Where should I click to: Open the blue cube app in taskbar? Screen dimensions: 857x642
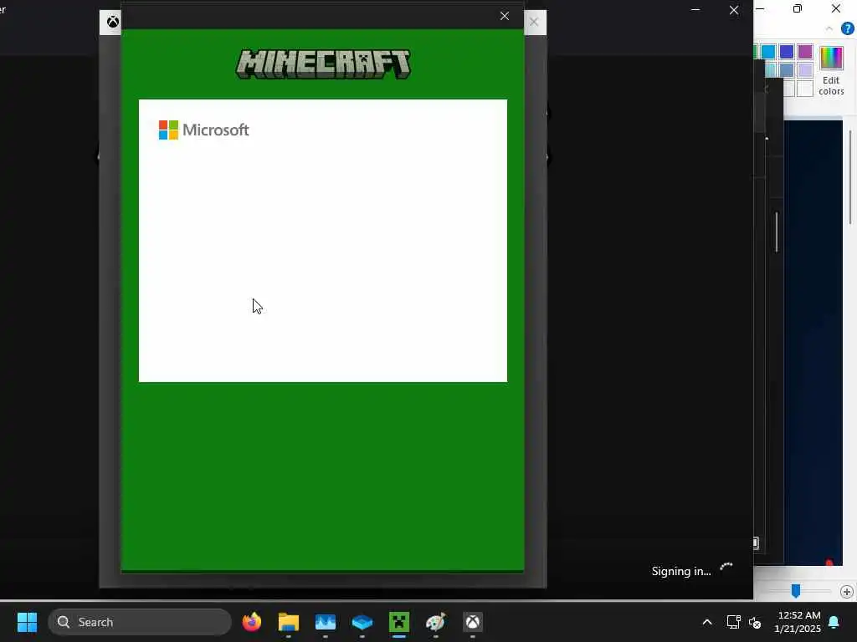pos(362,622)
